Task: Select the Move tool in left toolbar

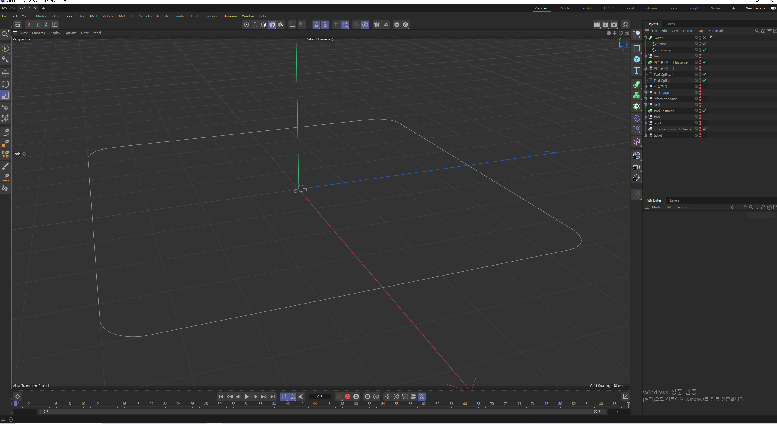Action: pyautogui.click(x=5, y=73)
